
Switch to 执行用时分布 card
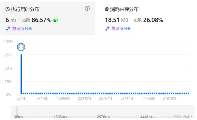click(x=48, y=18)
